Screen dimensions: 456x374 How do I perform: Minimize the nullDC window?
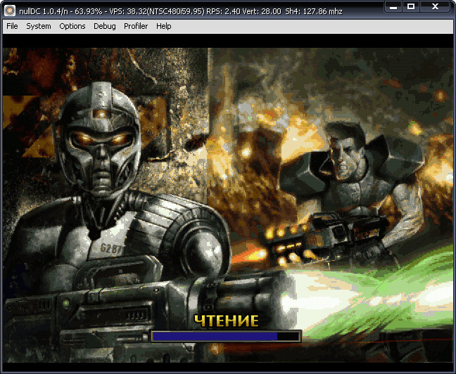click(393, 7)
